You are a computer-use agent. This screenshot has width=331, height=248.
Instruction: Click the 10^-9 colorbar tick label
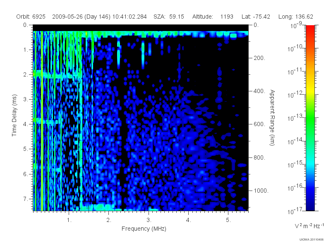pyautogui.click(x=296, y=25)
